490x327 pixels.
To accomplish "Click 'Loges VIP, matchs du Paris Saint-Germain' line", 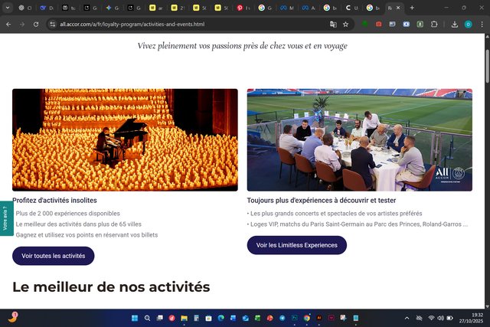I will pos(358,224).
